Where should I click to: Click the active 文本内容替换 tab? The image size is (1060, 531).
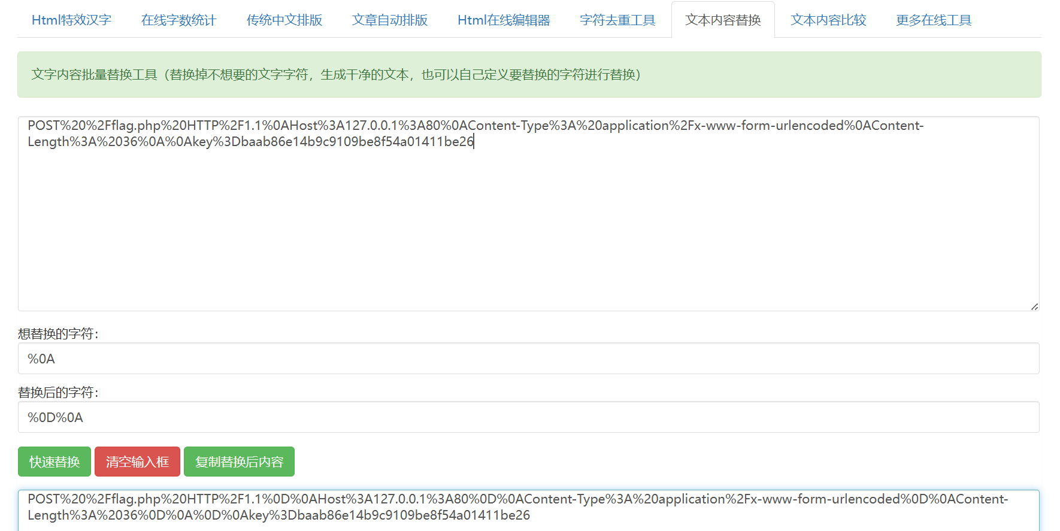point(723,20)
